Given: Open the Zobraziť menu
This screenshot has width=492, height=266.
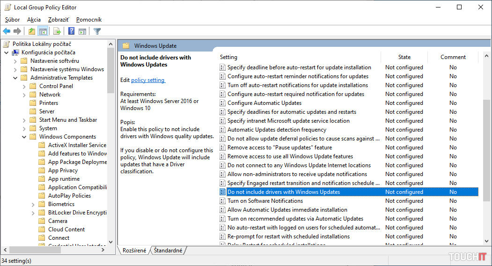Looking at the screenshot, I should click(x=58, y=20).
